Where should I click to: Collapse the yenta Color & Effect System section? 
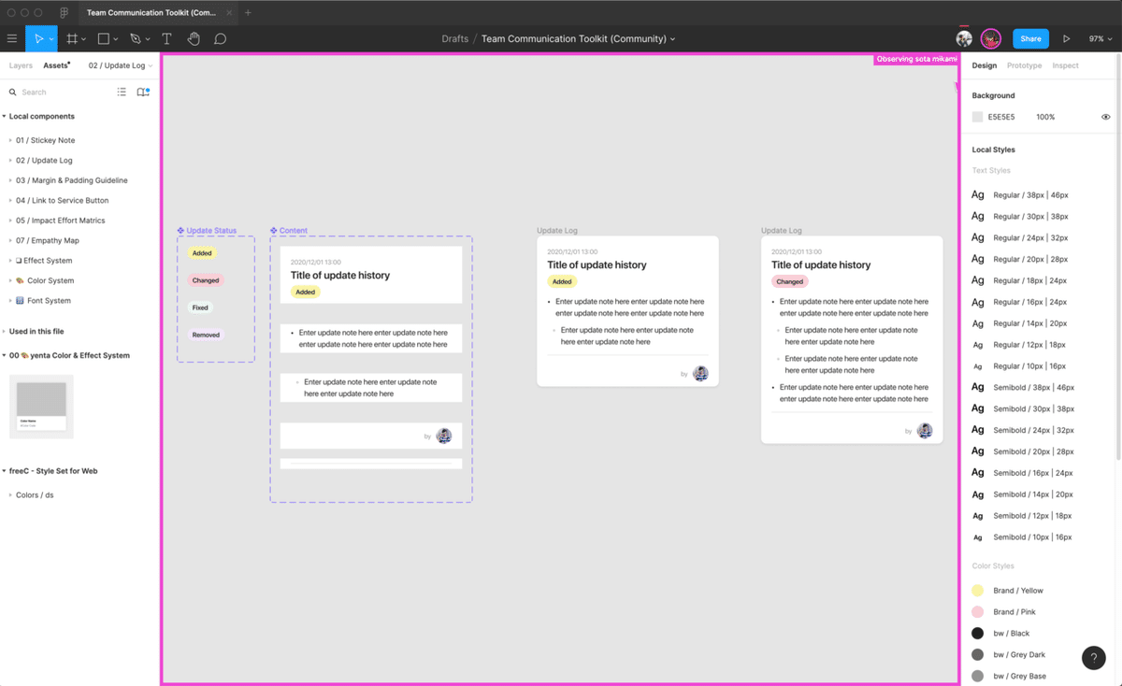5,356
